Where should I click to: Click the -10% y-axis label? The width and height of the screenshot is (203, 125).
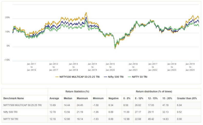click(x=7, y=60)
